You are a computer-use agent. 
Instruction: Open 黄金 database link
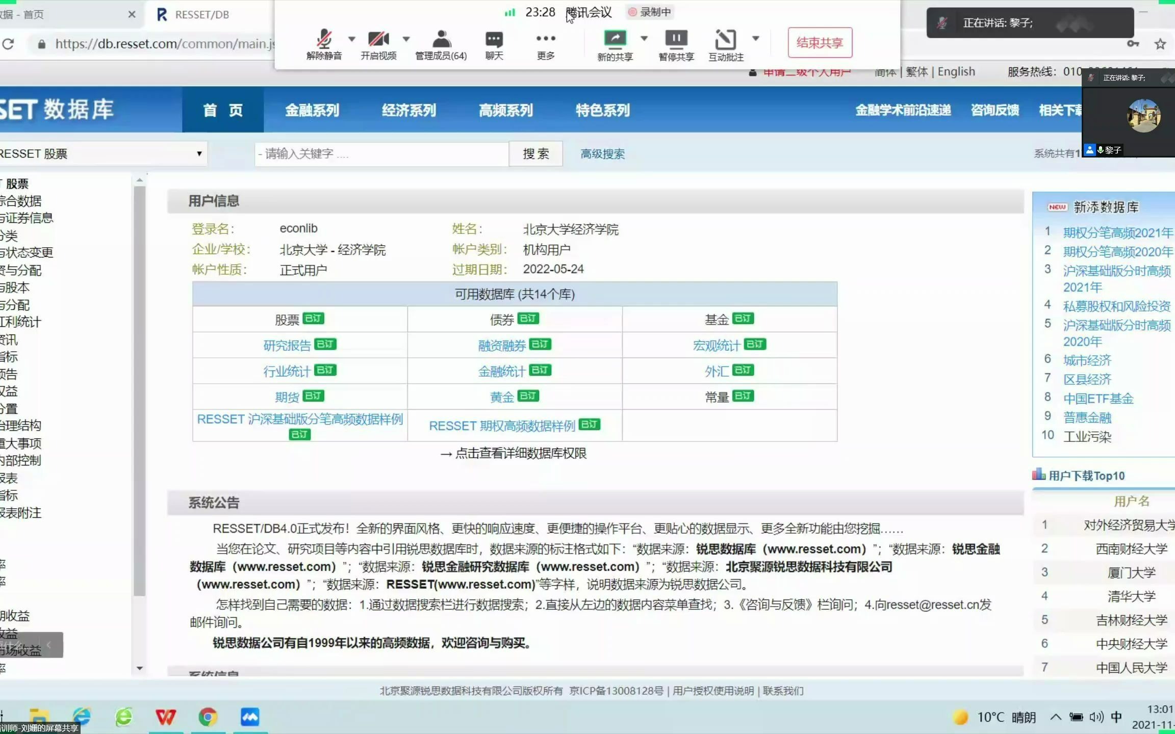[x=502, y=398]
